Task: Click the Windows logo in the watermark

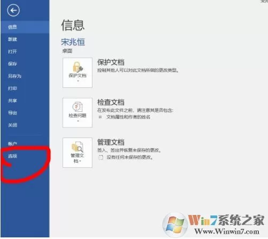Action: 175,225
